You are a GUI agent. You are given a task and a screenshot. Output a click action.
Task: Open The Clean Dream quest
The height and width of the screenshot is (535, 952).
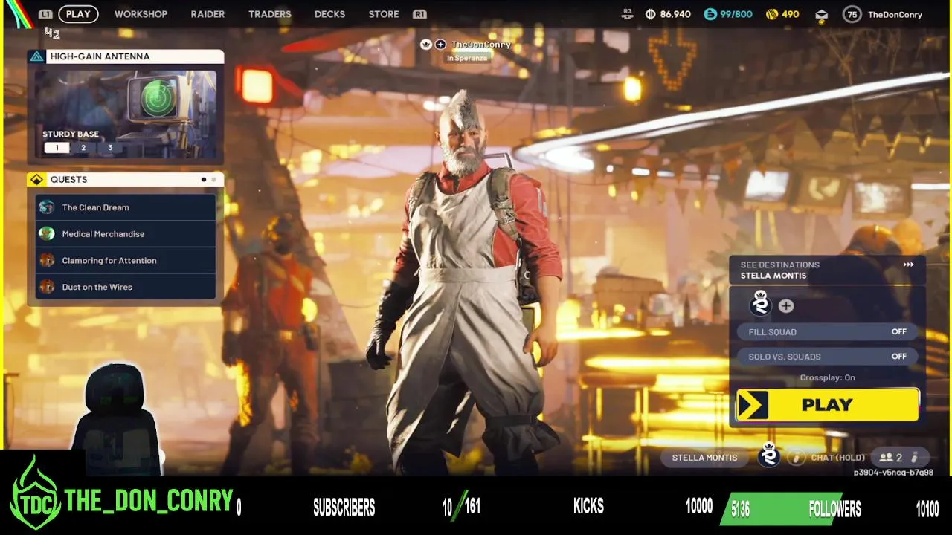pyautogui.click(x=126, y=207)
